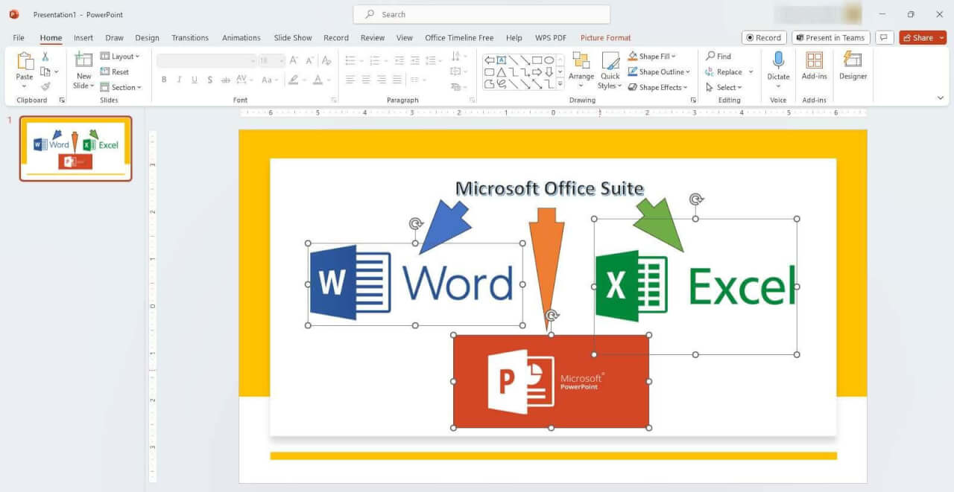Switch to the Picture Format tab
Screen dimensions: 954x492
605,38
